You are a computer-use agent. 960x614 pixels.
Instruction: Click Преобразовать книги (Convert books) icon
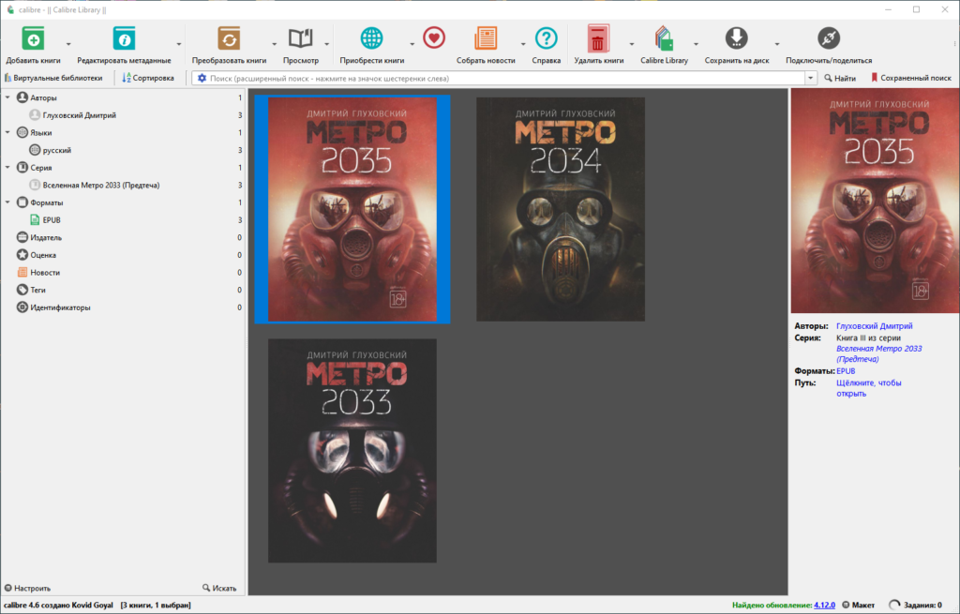pyautogui.click(x=229, y=37)
